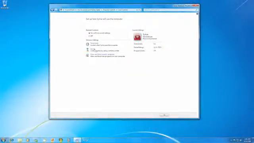254x143 pixels.
Task: Refresh the page using address bar button
Action: pos(140,10)
